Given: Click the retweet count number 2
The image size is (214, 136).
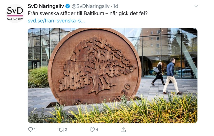Looking at the screenshot, I should pos(66,130).
